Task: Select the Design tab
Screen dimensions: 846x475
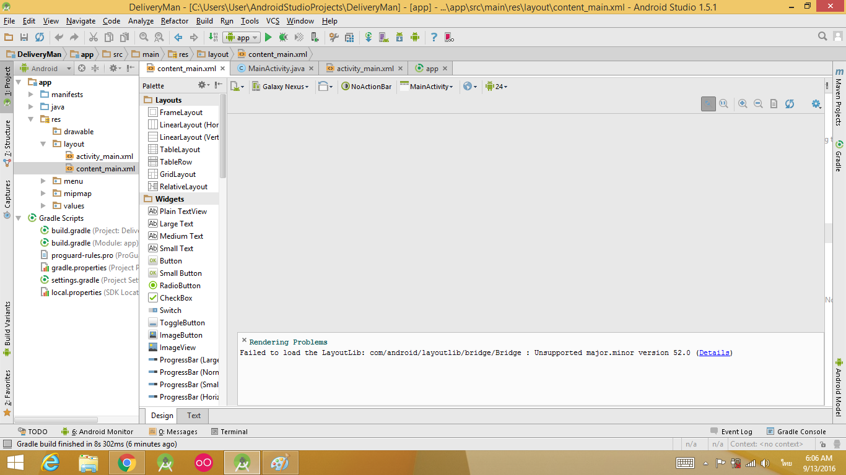Action: click(x=162, y=416)
